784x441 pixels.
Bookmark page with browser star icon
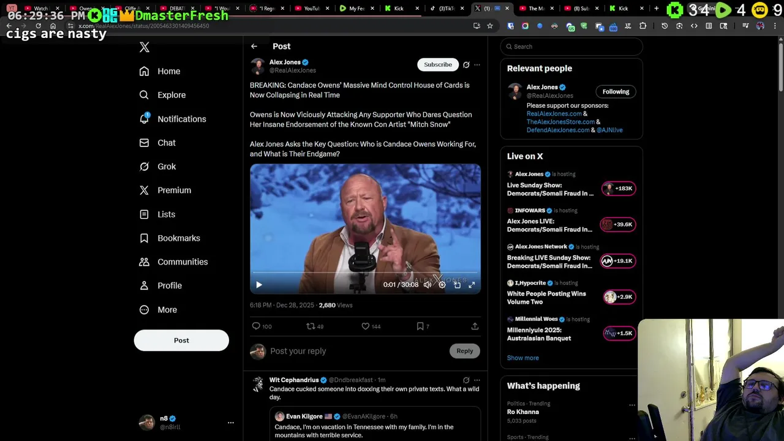point(490,26)
